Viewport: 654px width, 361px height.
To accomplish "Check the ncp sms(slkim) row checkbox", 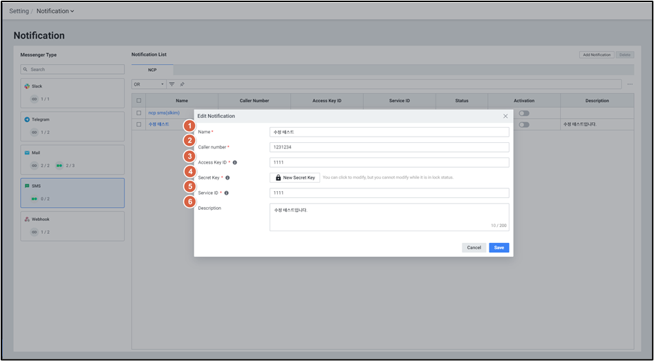I will pos(139,113).
